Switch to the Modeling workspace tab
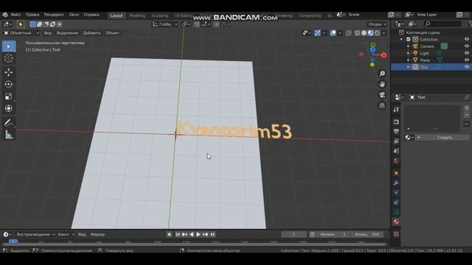This screenshot has height=265, width=472. tap(137, 15)
